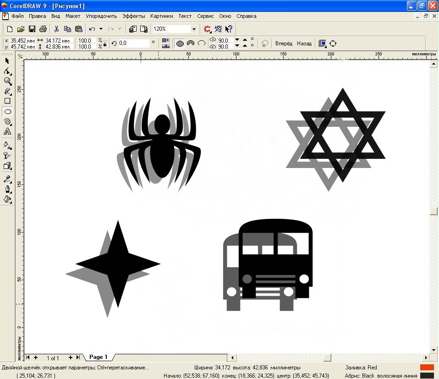
Task: Click the Import icon
Action: tap(133, 29)
